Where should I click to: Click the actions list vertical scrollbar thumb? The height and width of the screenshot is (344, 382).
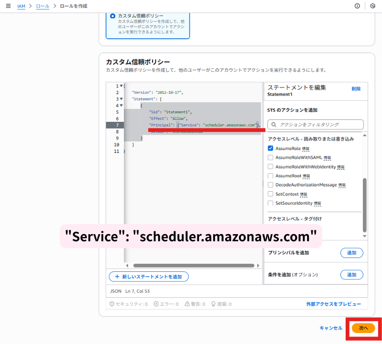pos(364,205)
